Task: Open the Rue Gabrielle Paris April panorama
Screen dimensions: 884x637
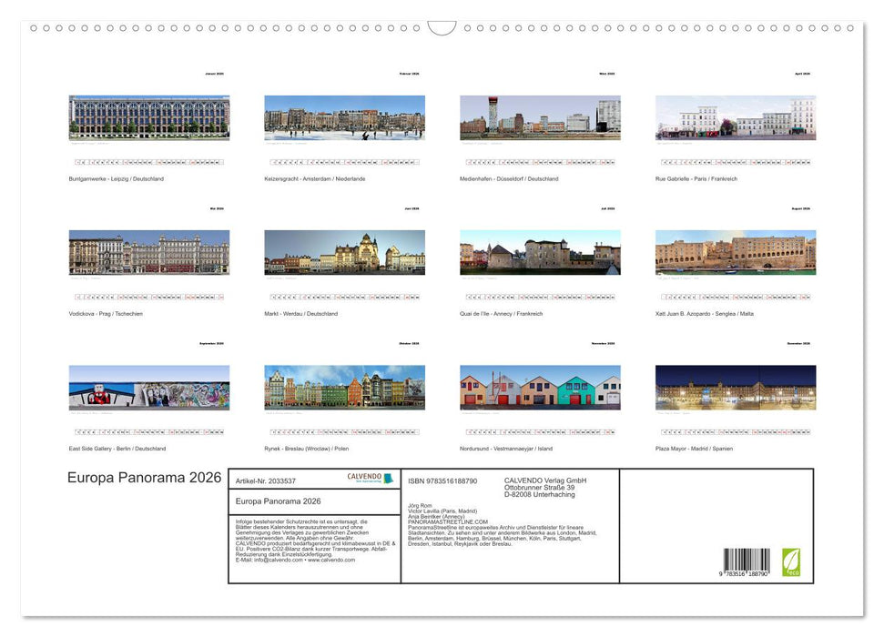Action: tap(735, 117)
